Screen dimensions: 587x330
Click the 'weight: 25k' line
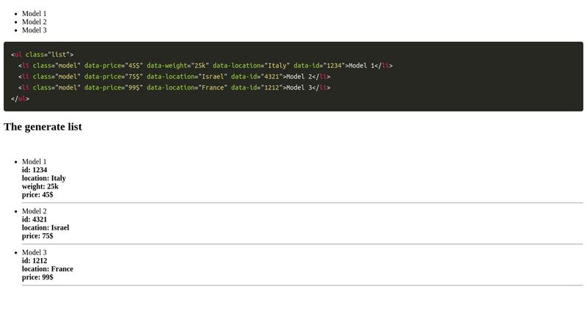(40, 187)
